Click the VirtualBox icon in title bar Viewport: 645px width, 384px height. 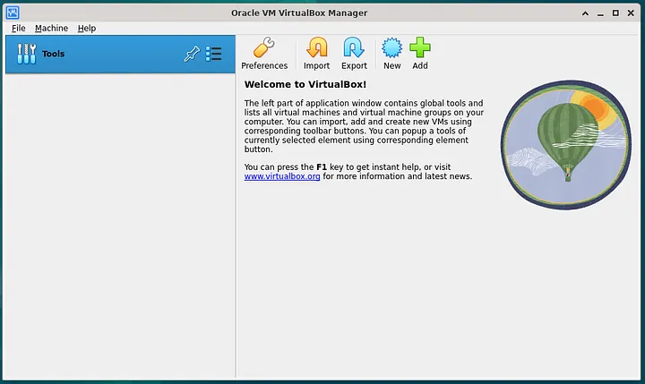pyautogui.click(x=13, y=13)
